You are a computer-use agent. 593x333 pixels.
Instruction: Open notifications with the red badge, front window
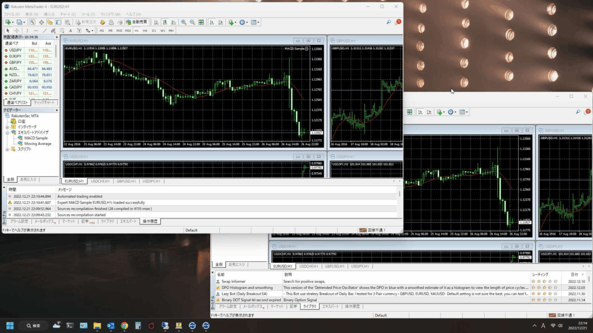[397, 23]
